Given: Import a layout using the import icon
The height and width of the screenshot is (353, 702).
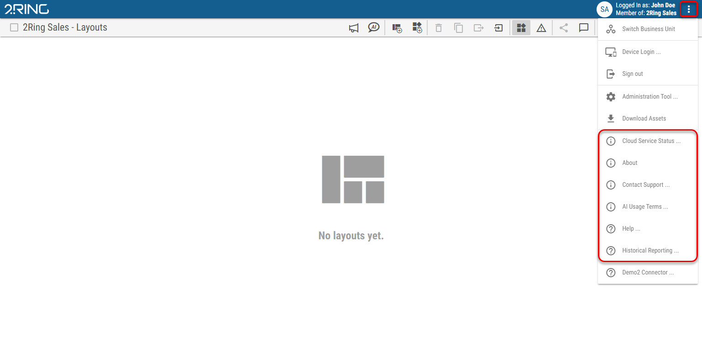Looking at the screenshot, I should 498,27.
